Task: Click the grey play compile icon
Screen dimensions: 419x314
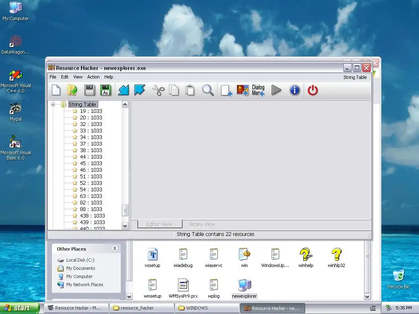Action: [276, 90]
